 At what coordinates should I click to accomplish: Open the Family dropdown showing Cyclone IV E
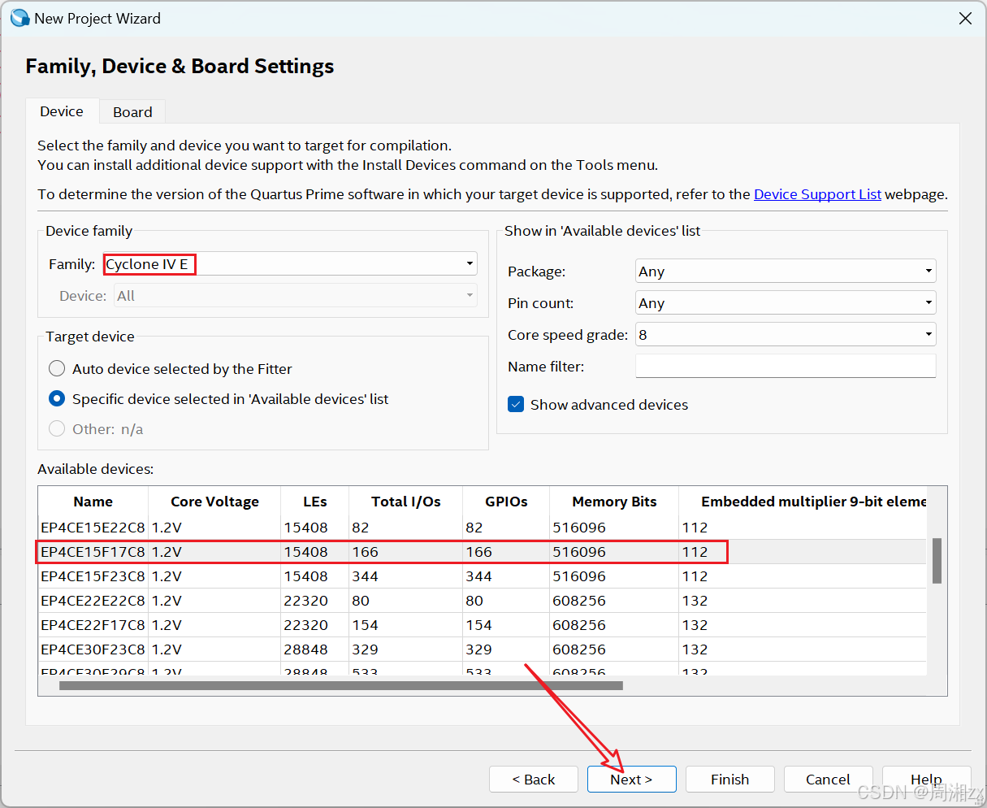tap(290, 263)
